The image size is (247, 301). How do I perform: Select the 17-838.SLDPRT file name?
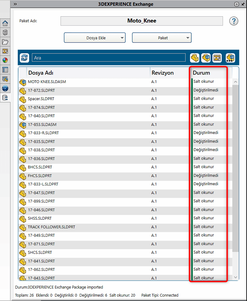[41, 150]
